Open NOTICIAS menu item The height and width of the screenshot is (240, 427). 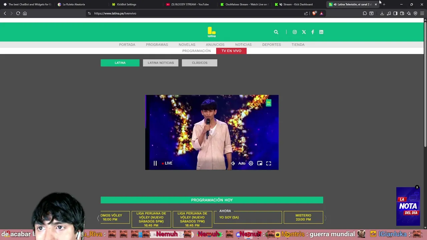click(x=243, y=45)
